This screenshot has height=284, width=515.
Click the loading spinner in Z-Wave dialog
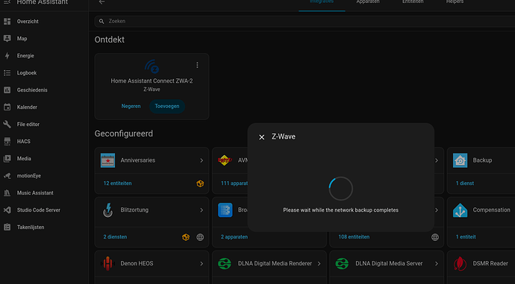click(x=341, y=189)
